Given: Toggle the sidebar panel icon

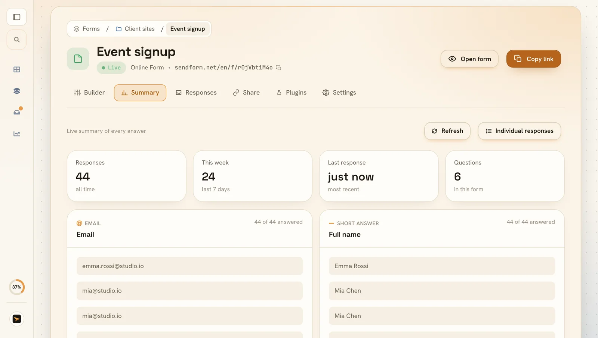Looking at the screenshot, I should [16, 17].
